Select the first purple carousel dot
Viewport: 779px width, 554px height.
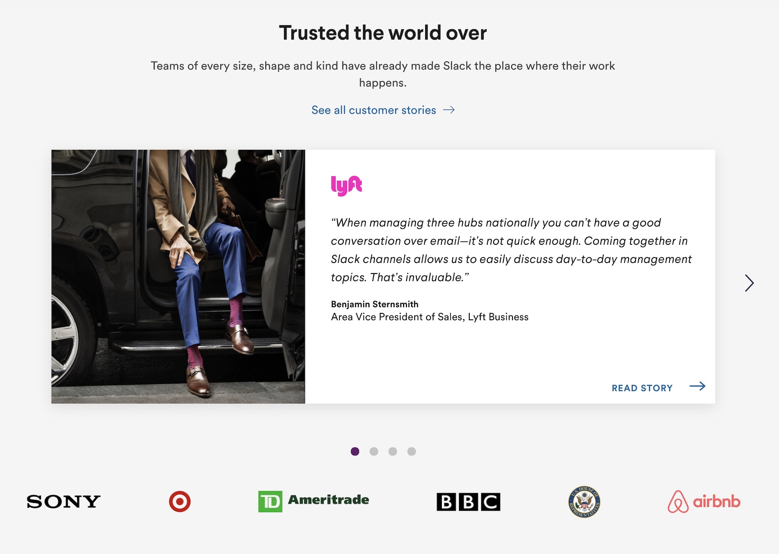pyautogui.click(x=355, y=451)
